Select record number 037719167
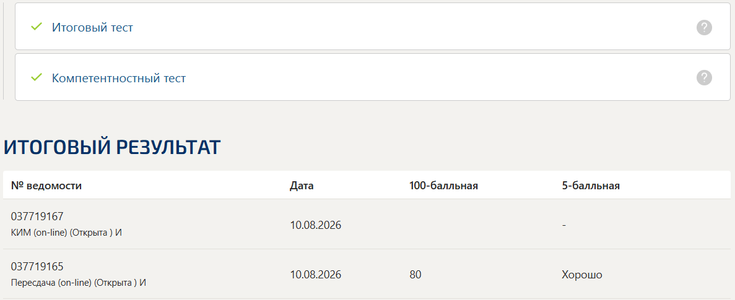This screenshot has width=735, height=300. [37, 216]
